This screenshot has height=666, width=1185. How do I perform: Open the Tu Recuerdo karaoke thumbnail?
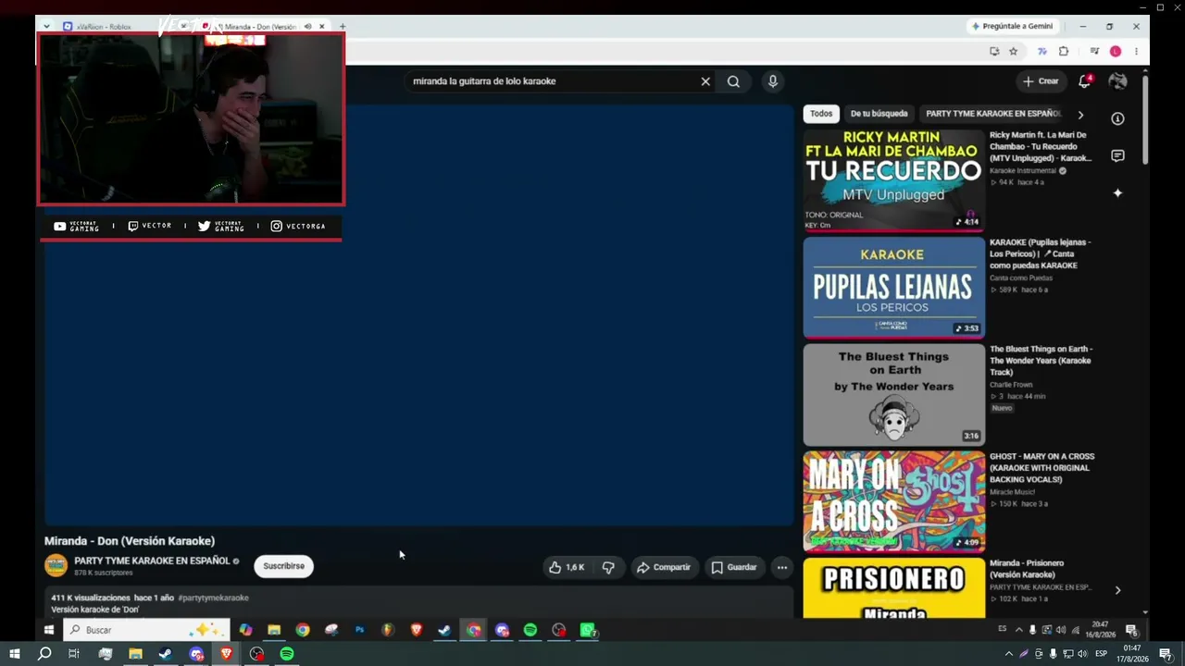coord(893,180)
